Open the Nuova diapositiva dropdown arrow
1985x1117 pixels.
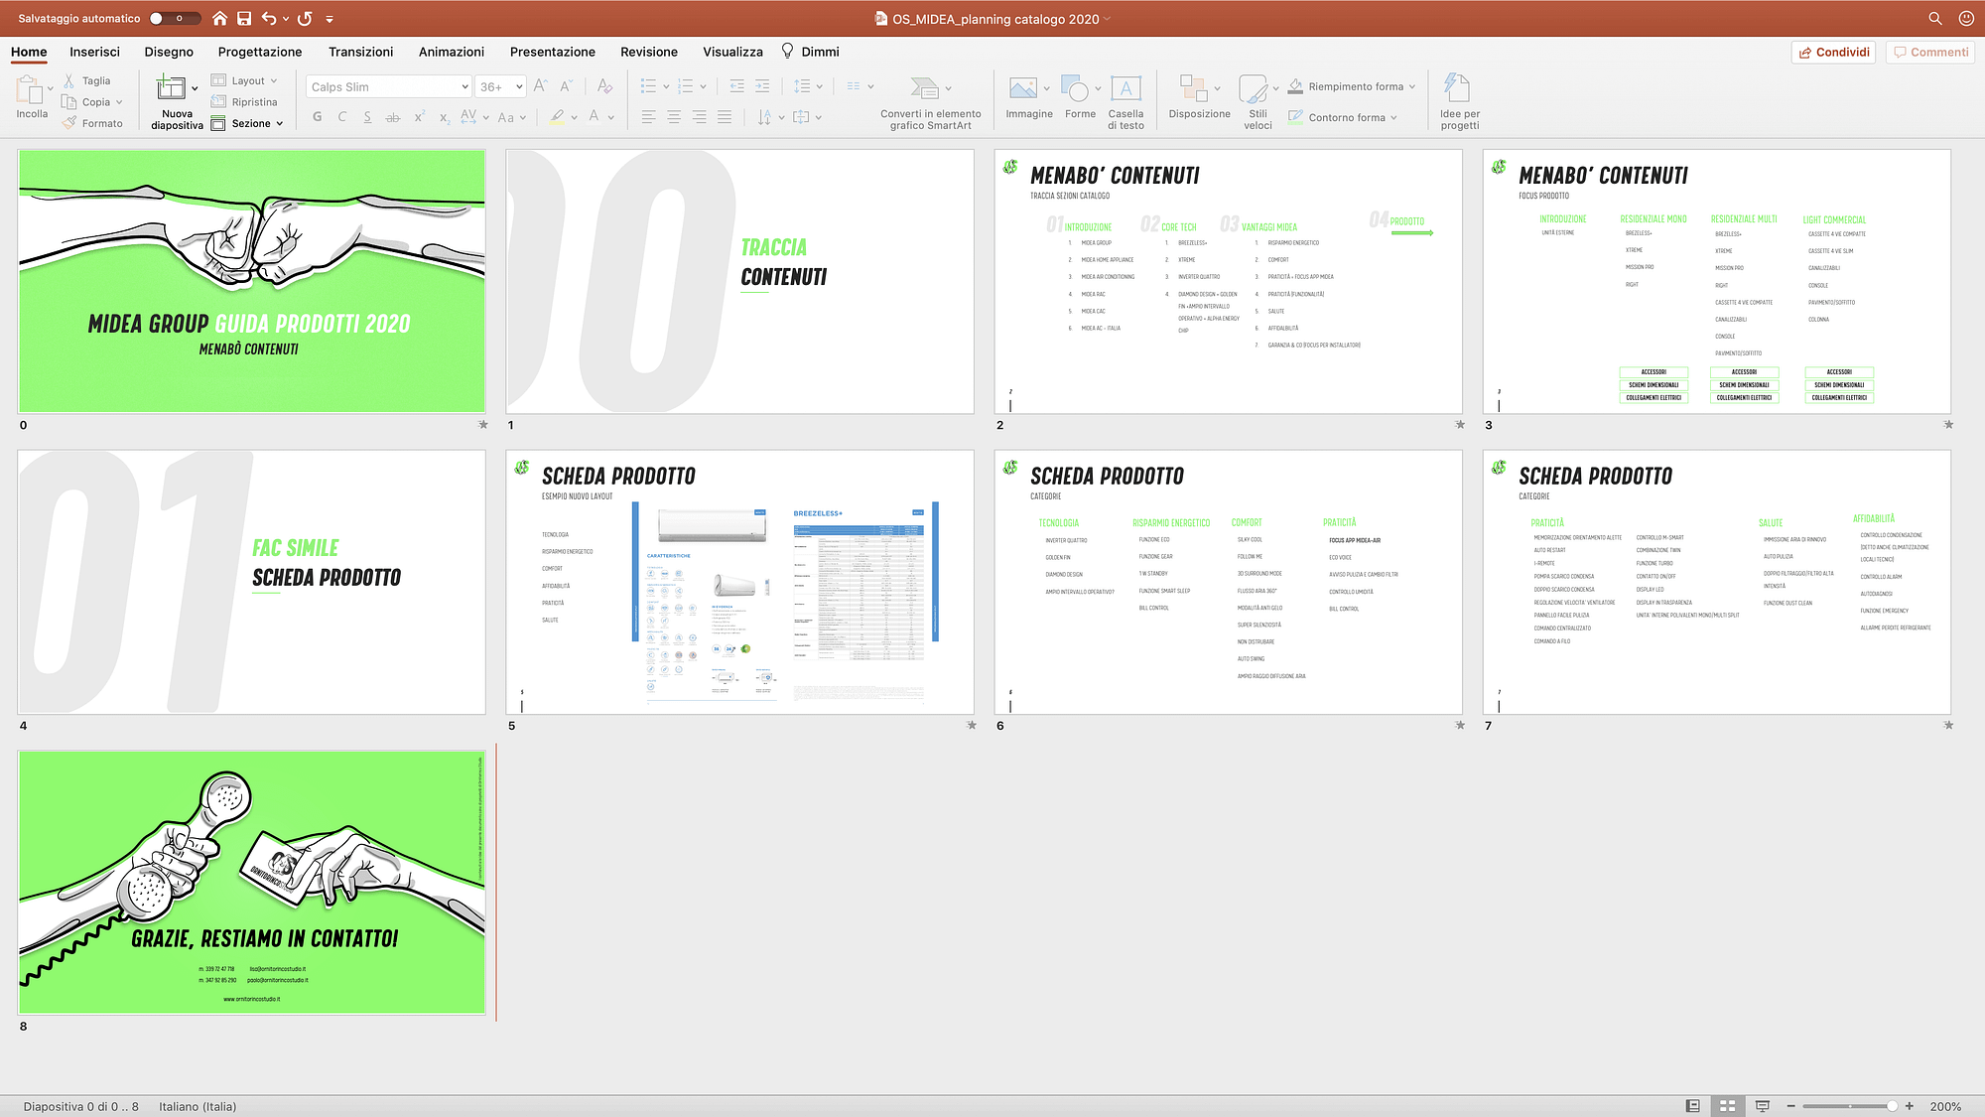[195, 88]
